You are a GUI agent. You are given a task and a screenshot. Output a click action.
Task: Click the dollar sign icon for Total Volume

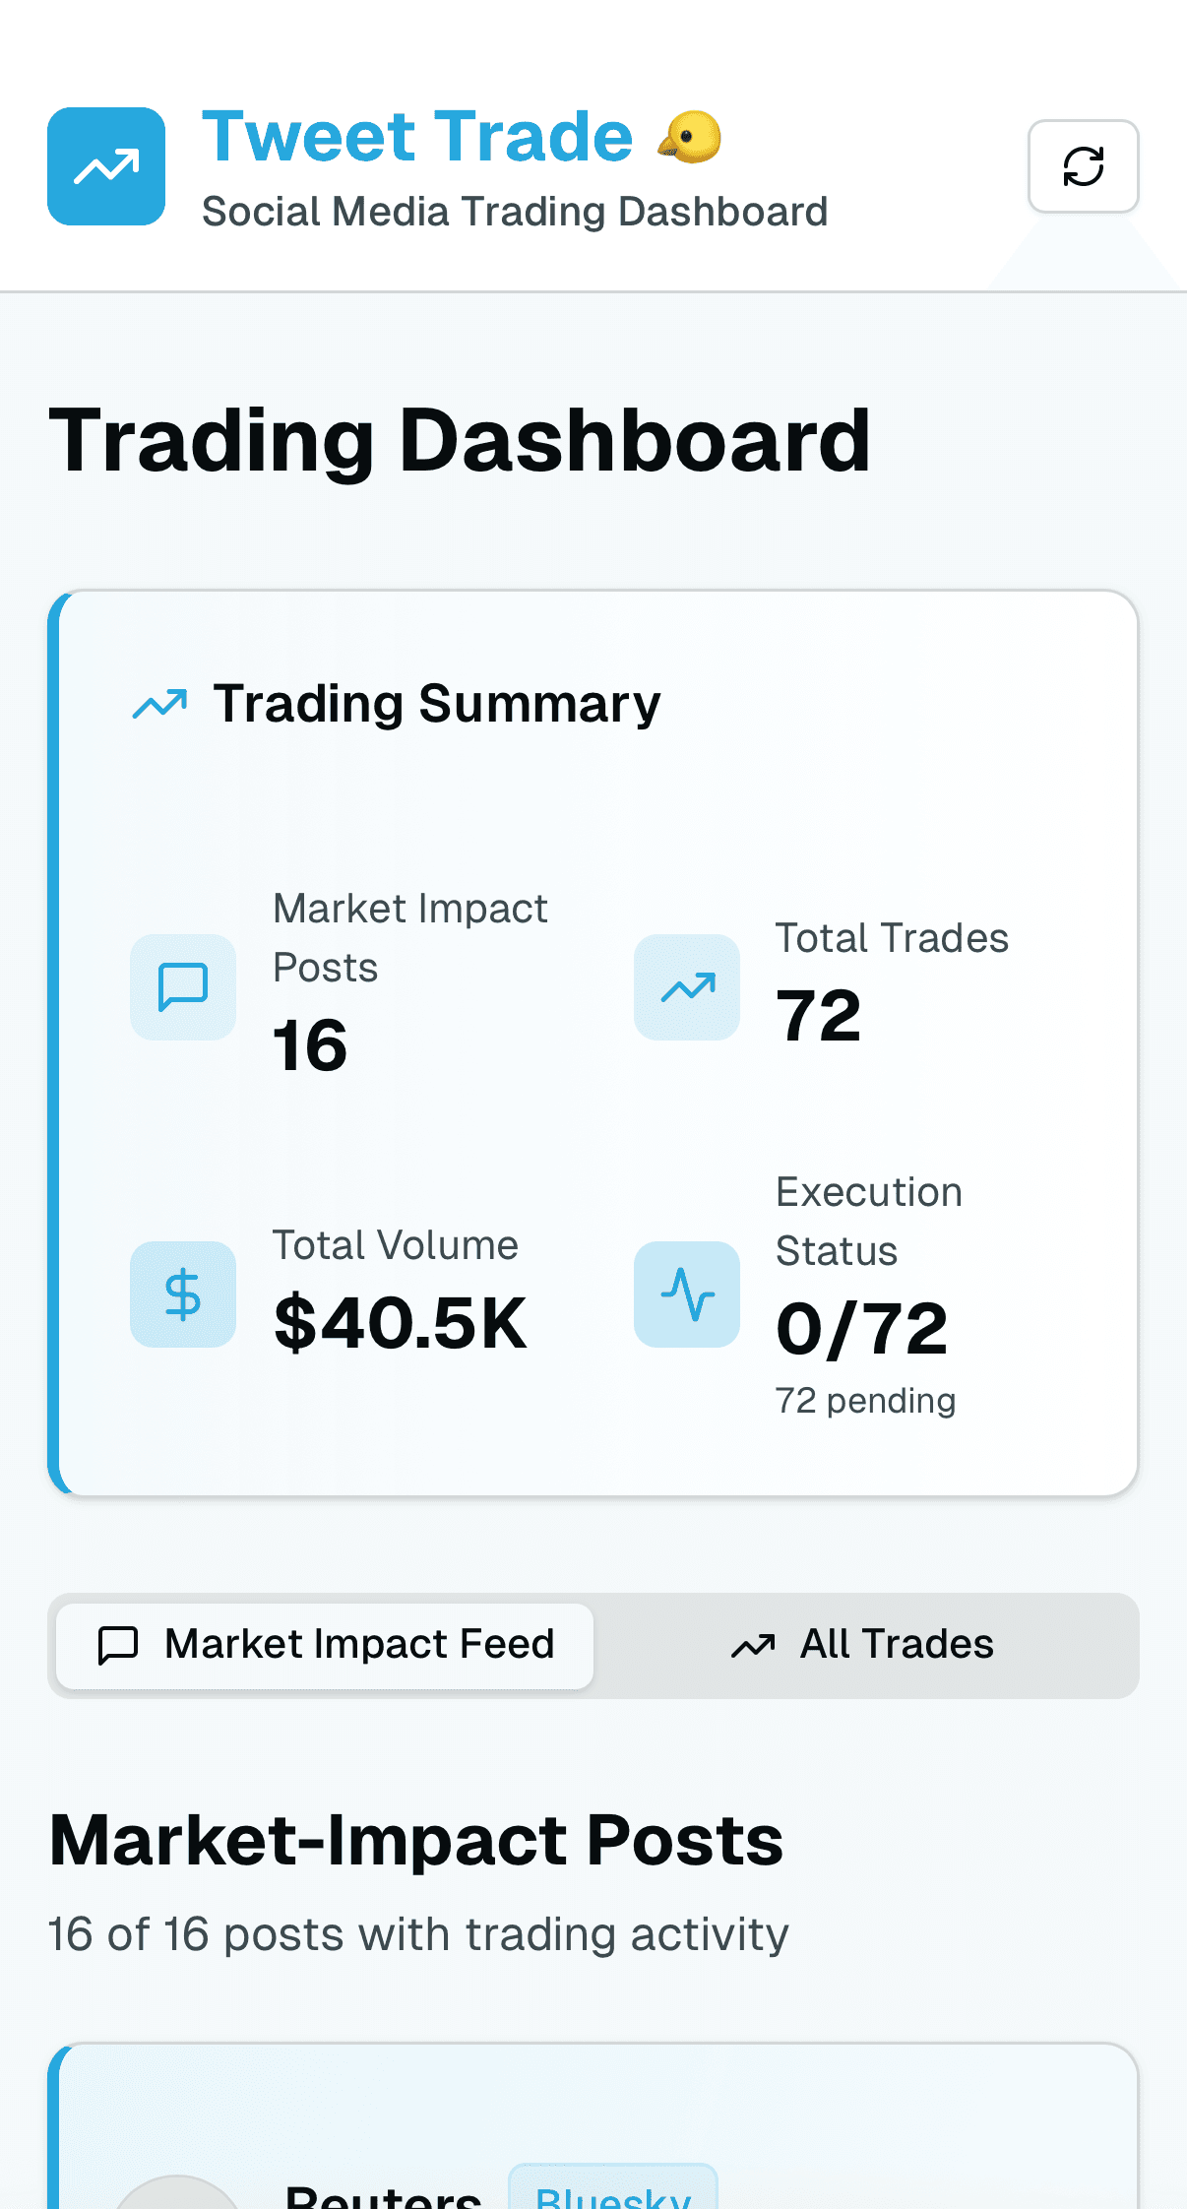(182, 1294)
